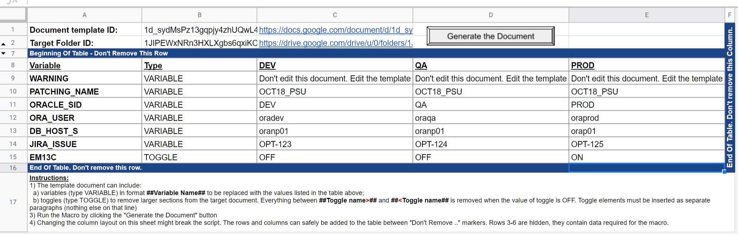
Task: Open the drive.google.com folder link
Action: [335, 43]
